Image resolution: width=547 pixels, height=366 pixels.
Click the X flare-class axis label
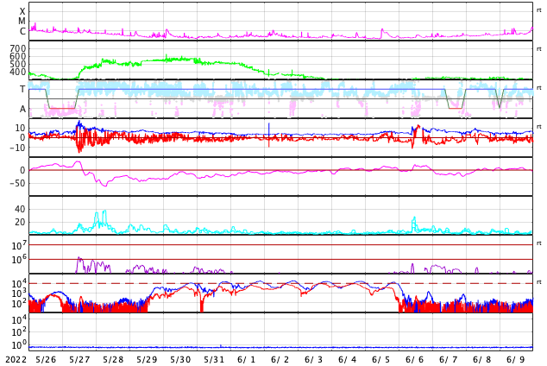pos(22,11)
